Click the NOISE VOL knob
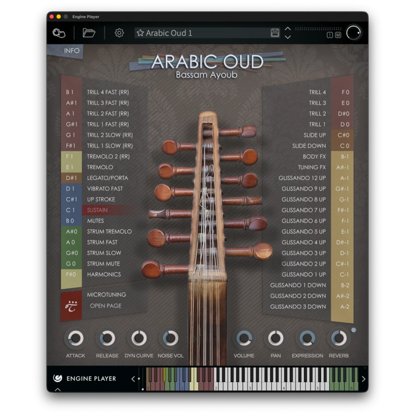415x415 pixels. coord(171,338)
